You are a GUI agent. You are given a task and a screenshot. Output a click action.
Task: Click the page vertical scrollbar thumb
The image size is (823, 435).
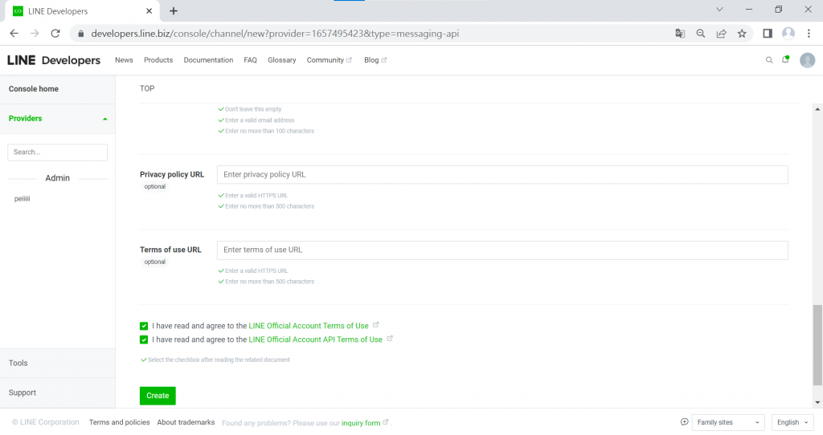pos(817,345)
